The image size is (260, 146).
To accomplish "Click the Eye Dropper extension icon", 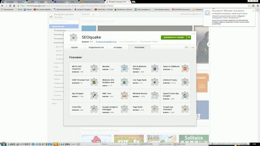I will tap(94, 96).
